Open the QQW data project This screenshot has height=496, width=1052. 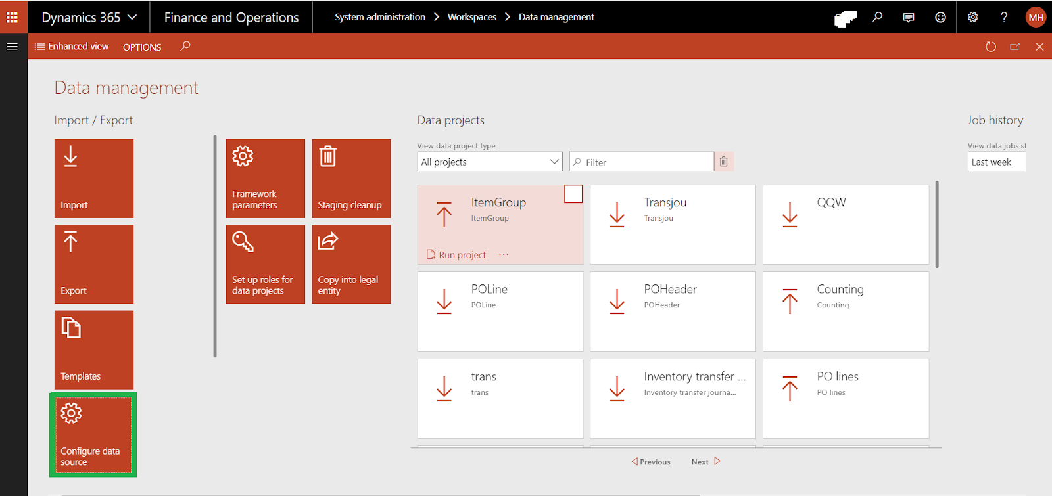coord(846,225)
